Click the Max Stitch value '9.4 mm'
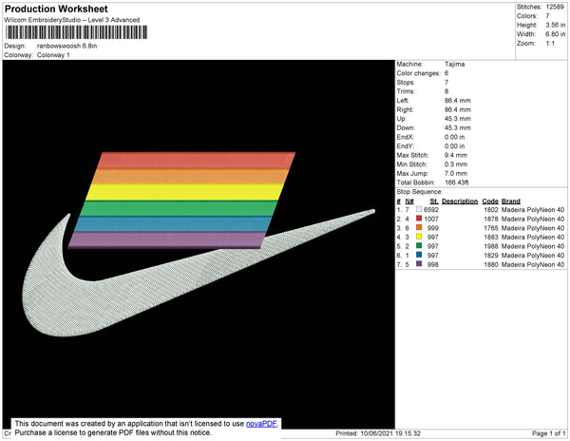The image size is (570, 441). (x=456, y=155)
